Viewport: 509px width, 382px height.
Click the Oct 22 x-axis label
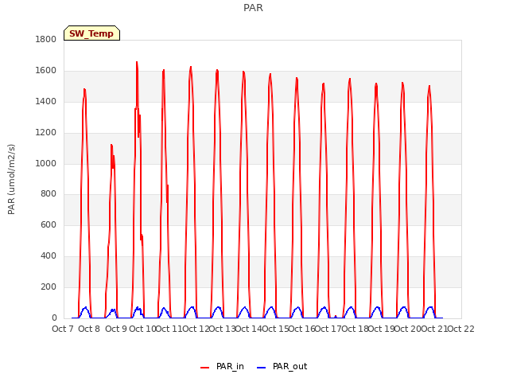(461, 329)
